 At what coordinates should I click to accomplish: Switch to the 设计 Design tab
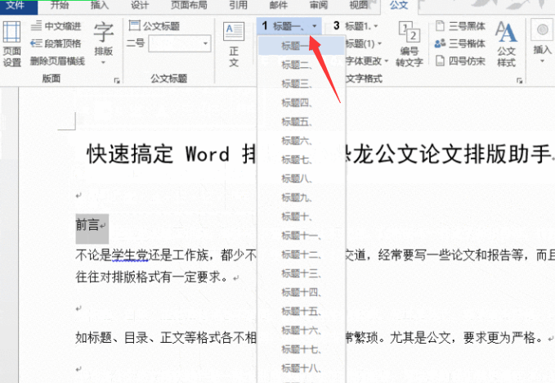[140, 5]
